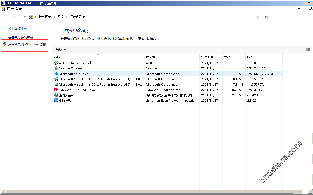Click size value 46.4 MB
The image size is (313, 195).
click(x=237, y=90)
